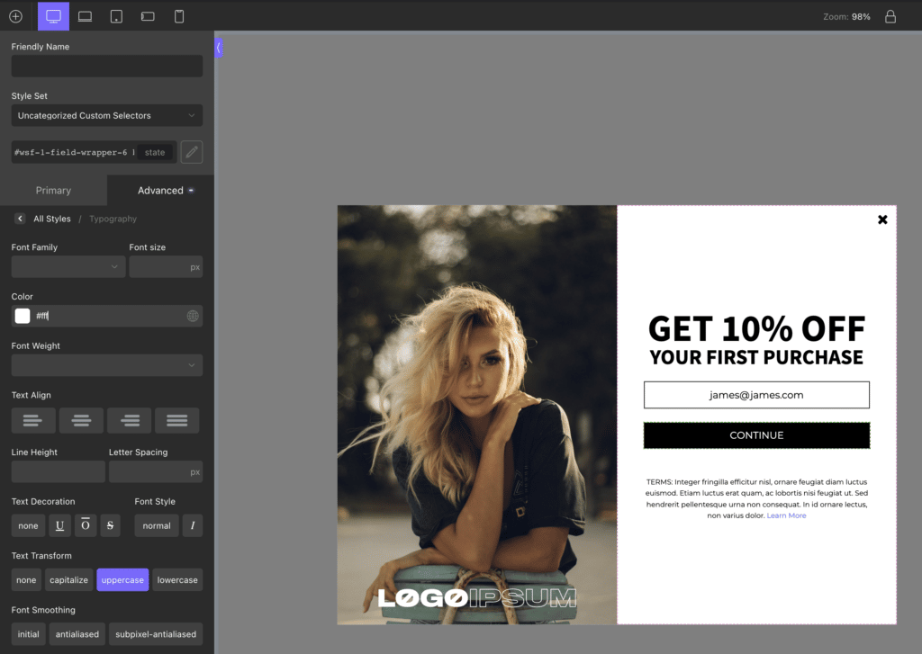The height and width of the screenshot is (654, 922).
Task: Collapse the left panel with purple handle
Action: (x=218, y=48)
